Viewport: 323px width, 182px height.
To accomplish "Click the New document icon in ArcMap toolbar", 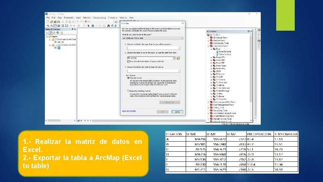I will (48, 22).
